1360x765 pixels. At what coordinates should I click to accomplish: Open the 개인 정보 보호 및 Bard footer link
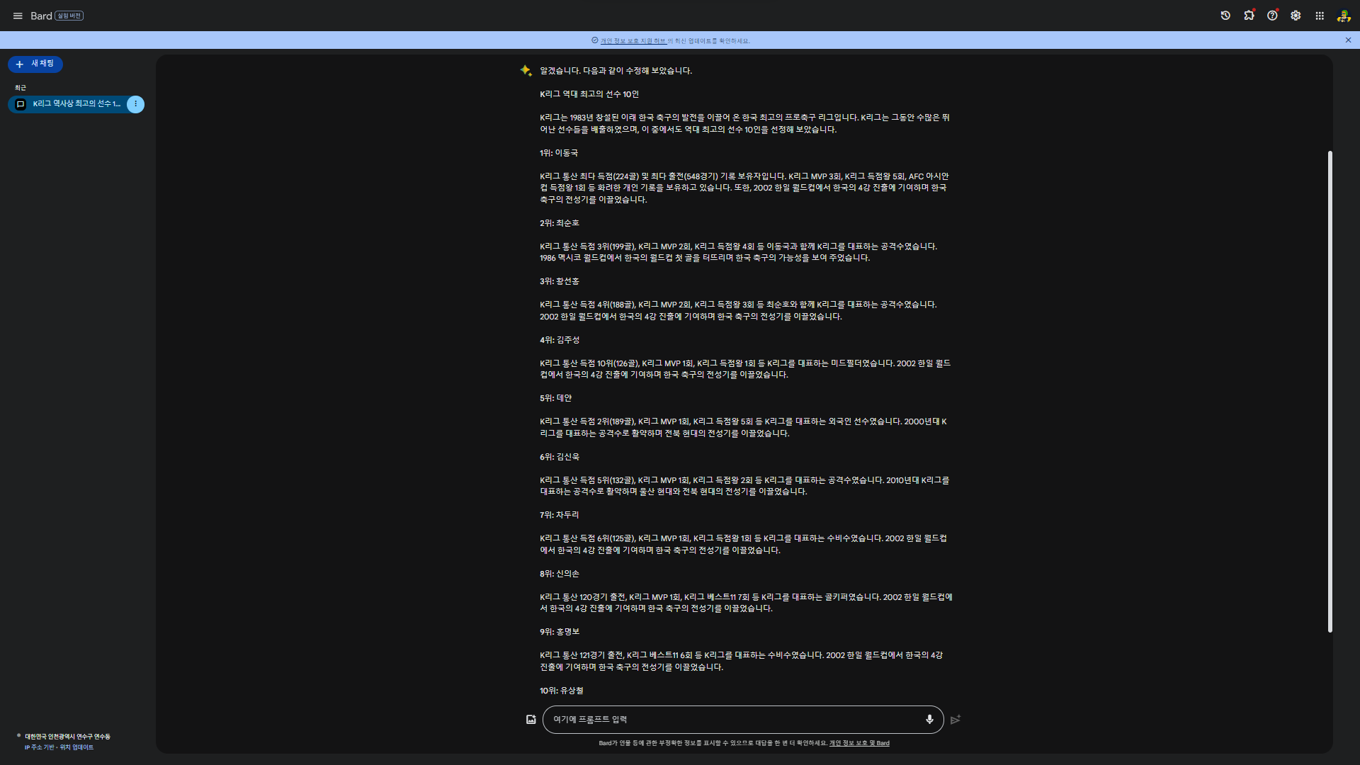point(859,743)
